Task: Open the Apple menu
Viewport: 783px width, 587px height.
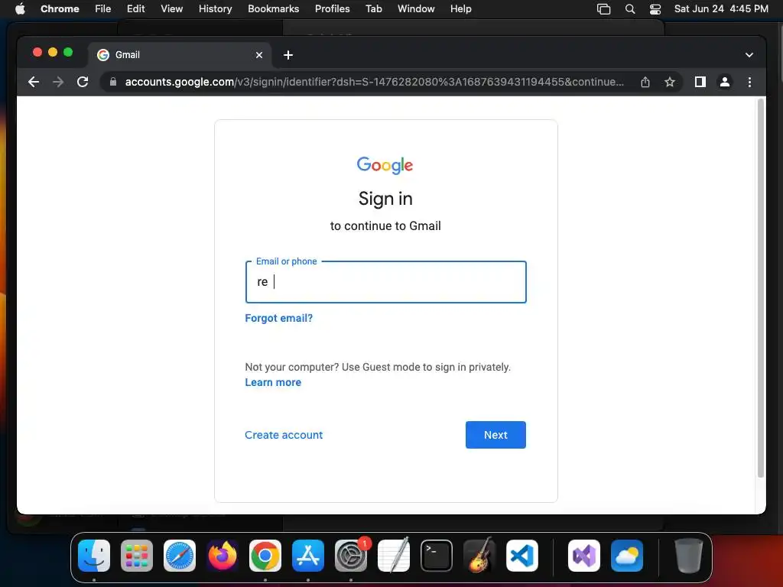Action: click(20, 9)
